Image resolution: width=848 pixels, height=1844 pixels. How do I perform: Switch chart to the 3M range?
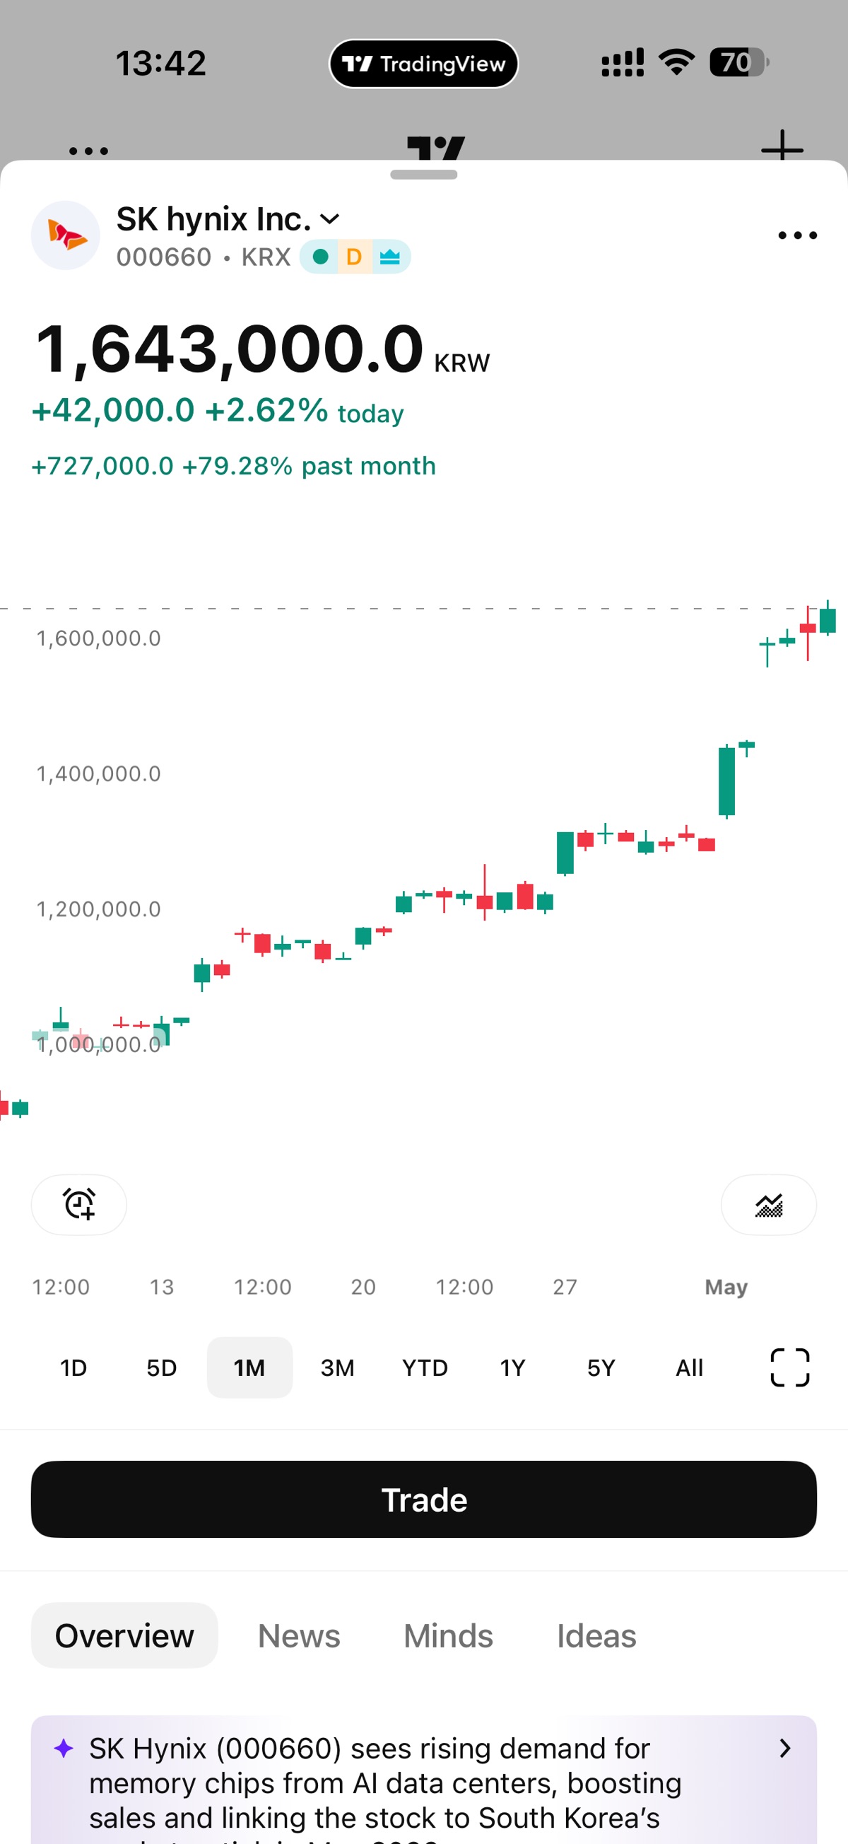(x=337, y=1367)
